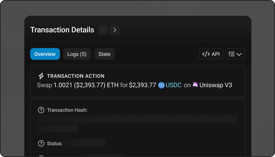The image size is (275, 157).
Task: Show help for Status field
Action: (41, 144)
